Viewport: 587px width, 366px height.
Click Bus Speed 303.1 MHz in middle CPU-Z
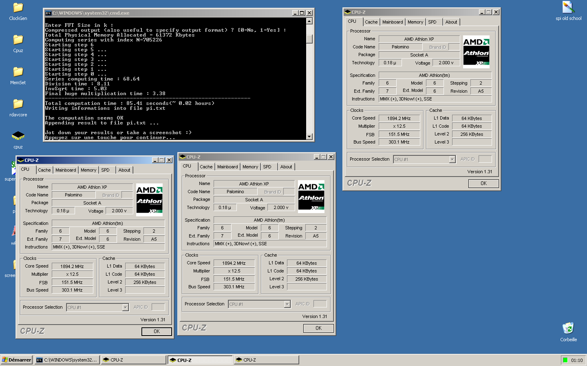coord(234,287)
